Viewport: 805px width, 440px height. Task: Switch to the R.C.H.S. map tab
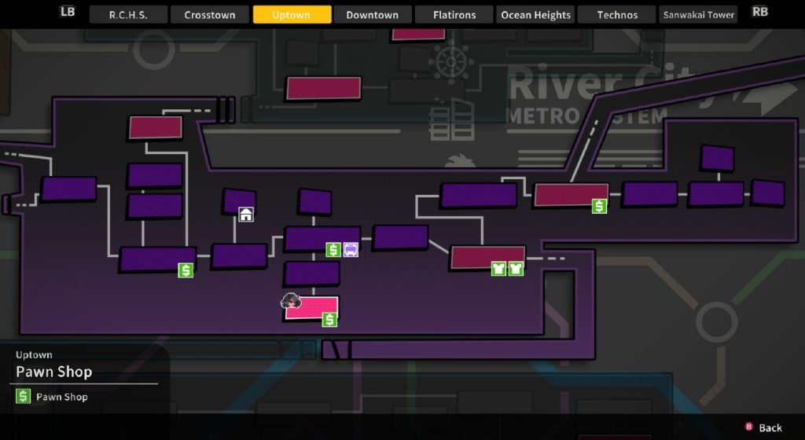pyautogui.click(x=128, y=15)
